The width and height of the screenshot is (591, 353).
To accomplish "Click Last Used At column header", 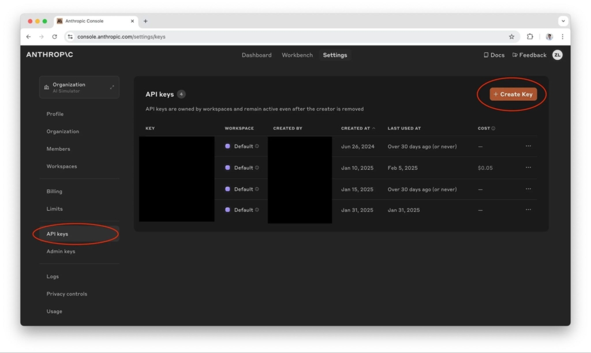I will pos(404,128).
